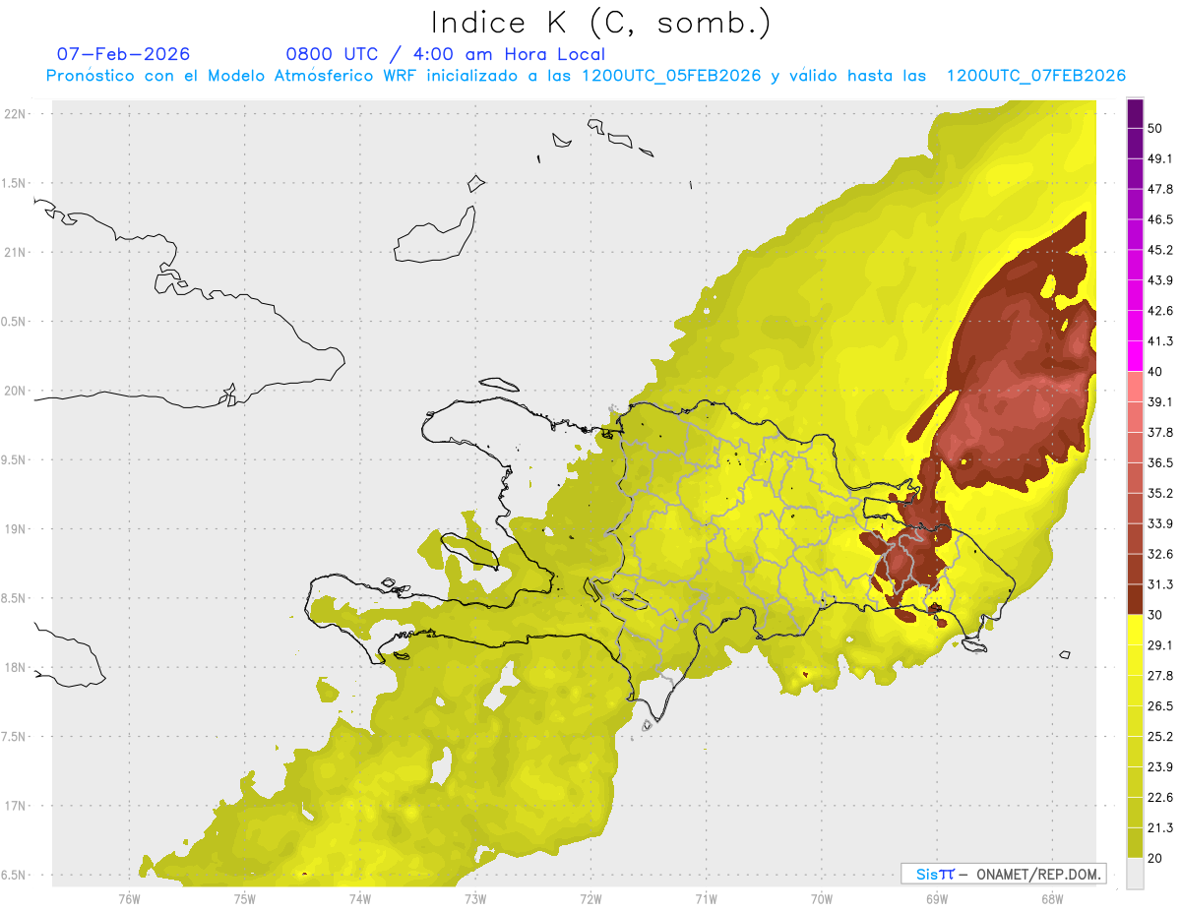Pick the light gray legend band below 20

1135,873
